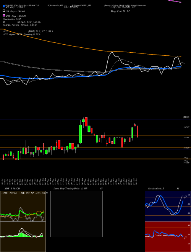This screenshot has height=252, width=191.
Task: Click the '+DY: 27.12' reading in ADX panel
Action: pyautogui.click(x=26, y=193)
